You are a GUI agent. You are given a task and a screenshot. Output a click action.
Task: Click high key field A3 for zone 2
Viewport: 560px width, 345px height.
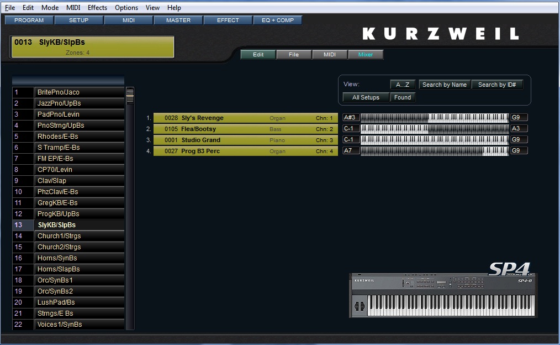click(x=519, y=129)
